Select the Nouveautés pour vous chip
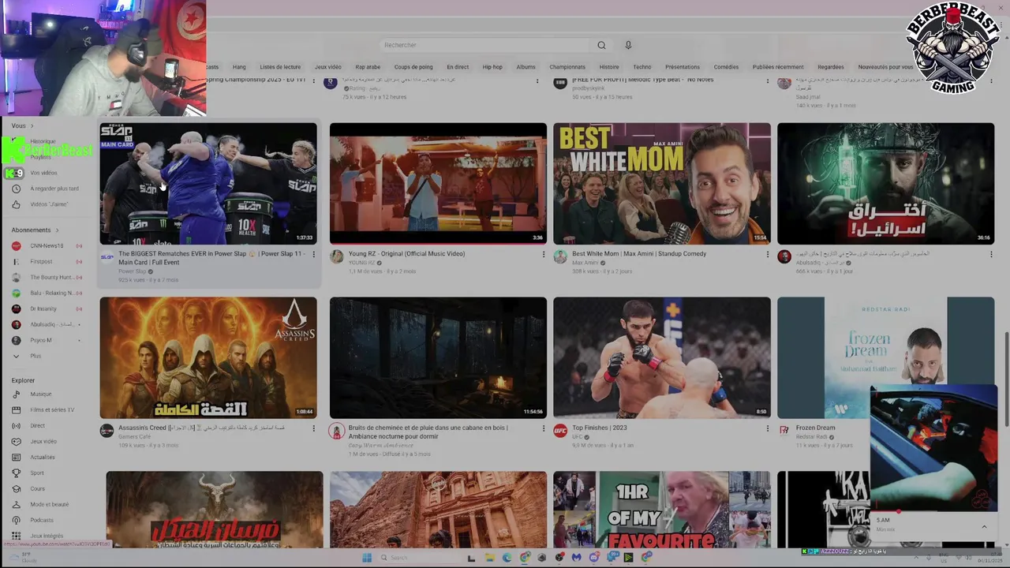 click(885, 67)
